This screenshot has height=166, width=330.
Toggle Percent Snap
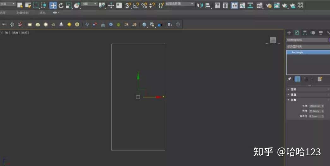[144, 5]
